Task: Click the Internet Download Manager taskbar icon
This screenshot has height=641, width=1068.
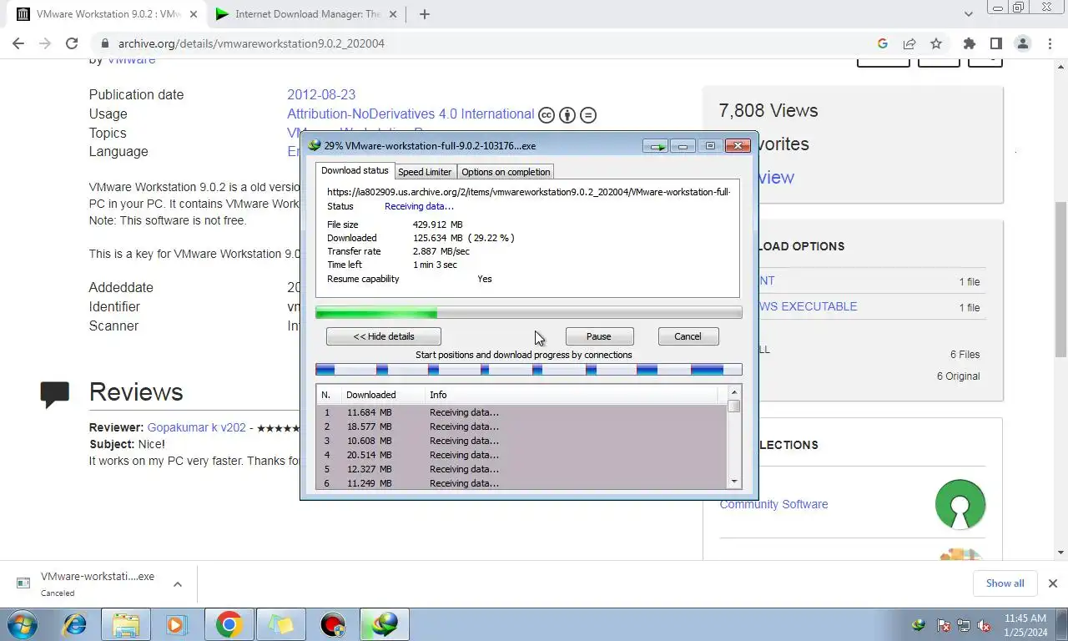Action: coord(385,624)
